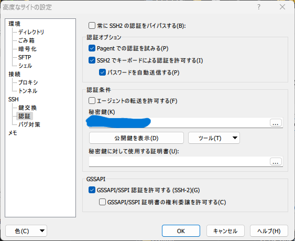Open the メモ settings page
The width and height of the screenshot is (295, 241).
click(x=13, y=133)
